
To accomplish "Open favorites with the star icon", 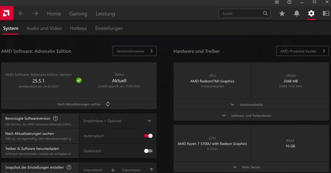I will click(282, 14).
